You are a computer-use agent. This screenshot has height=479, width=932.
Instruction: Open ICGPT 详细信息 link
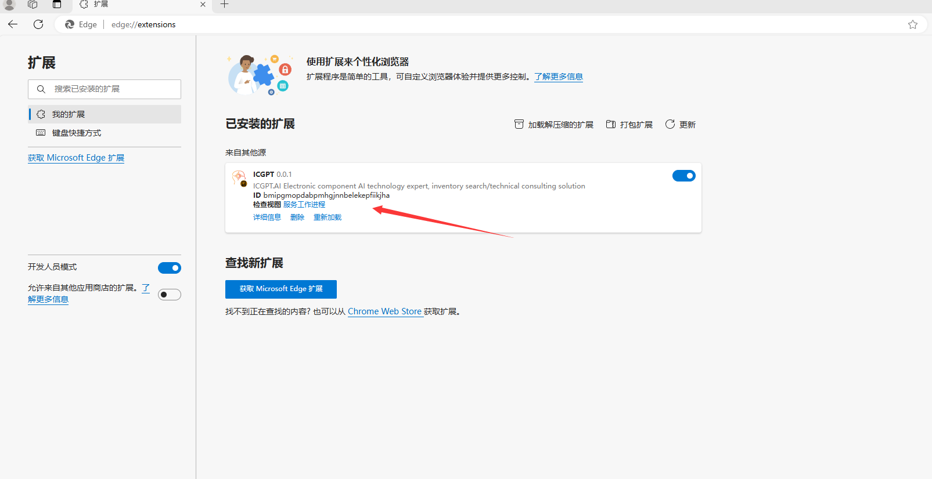click(x=267, y=217)
